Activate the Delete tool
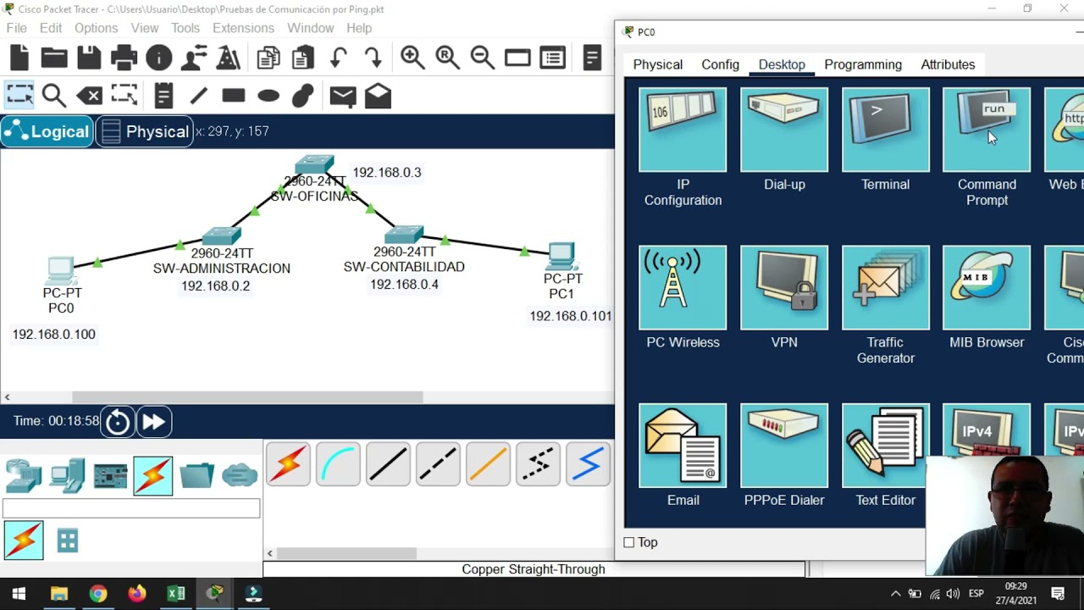The image size is (1084, 610). [89, 96]
